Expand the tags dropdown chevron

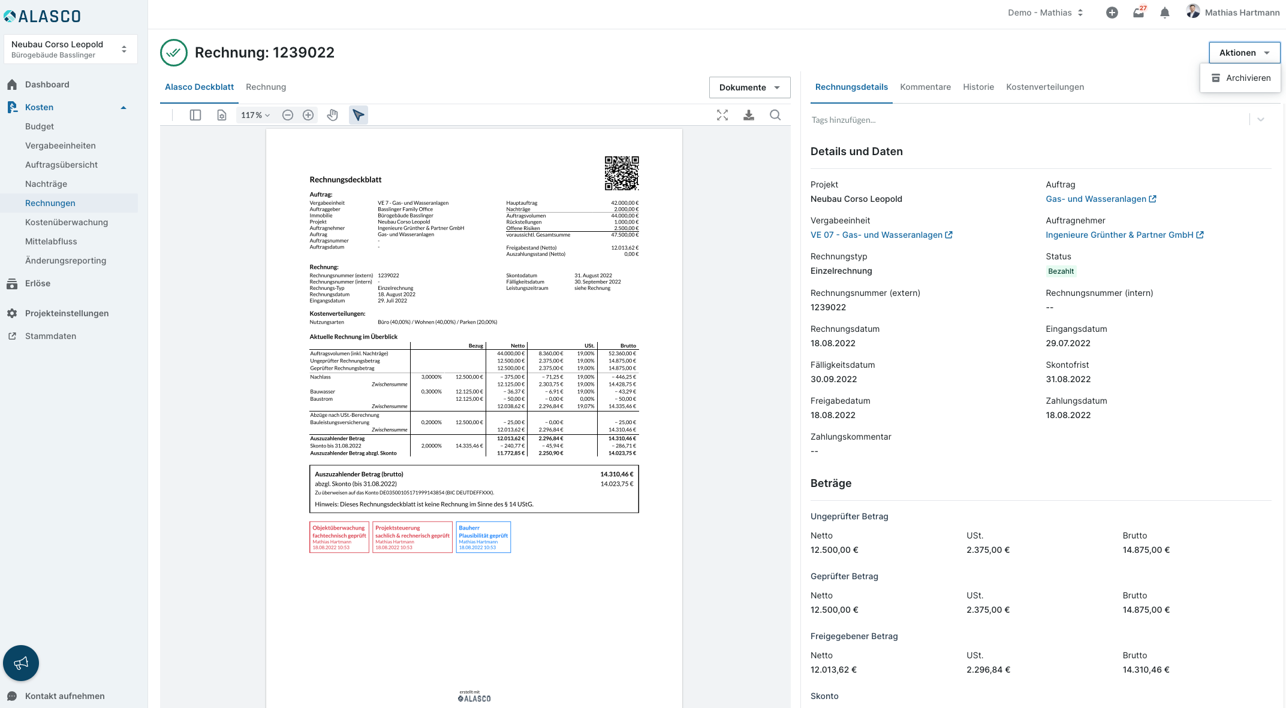[x=1261, y=120]
